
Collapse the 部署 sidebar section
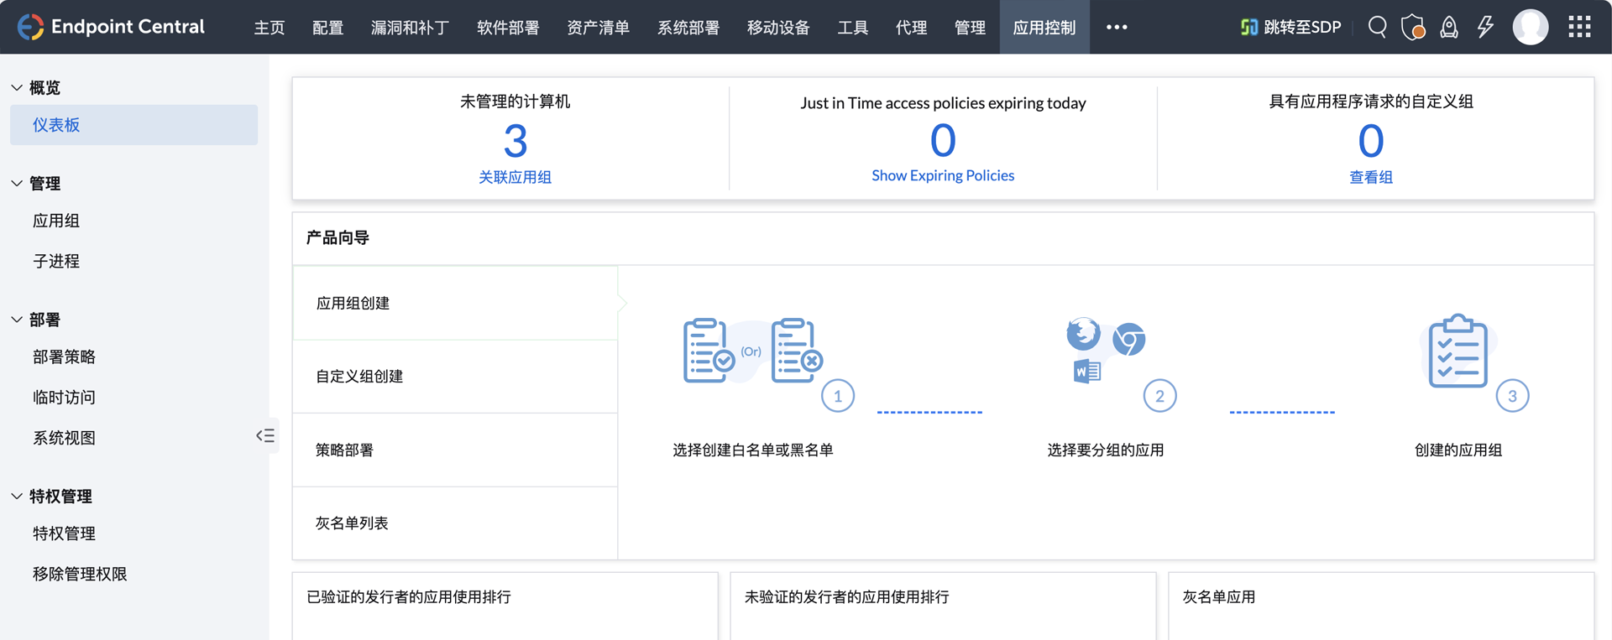pos(17,320)
